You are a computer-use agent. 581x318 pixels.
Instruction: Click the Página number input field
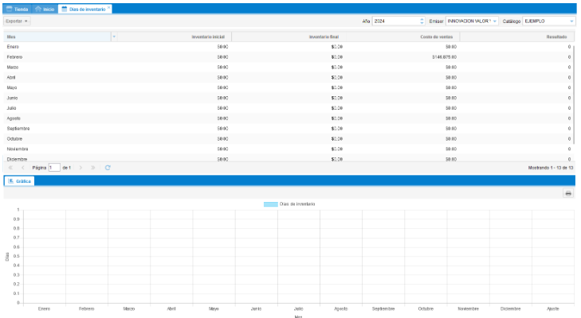(54, 168)
